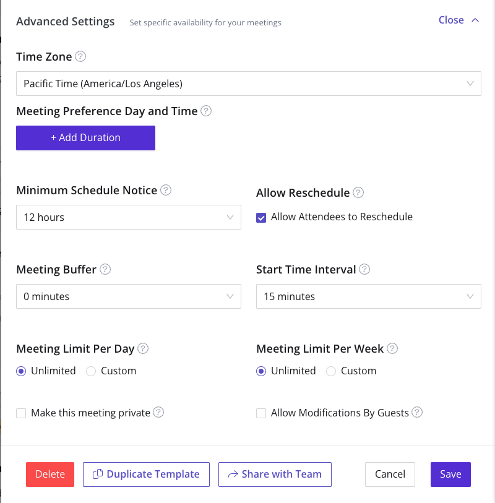Click the Meeting Buffer help icon
Image resolution: width=495 pixels, height=503 pixels.
105,269
